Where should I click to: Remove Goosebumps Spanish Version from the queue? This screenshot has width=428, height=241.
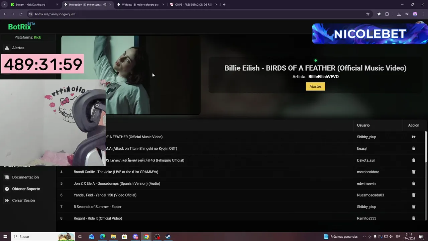coord(414,183)
